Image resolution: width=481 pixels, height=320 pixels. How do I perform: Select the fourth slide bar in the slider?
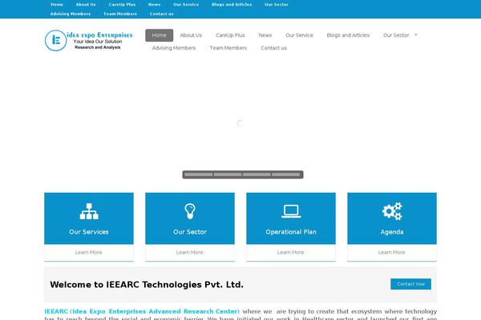[286, 174]
